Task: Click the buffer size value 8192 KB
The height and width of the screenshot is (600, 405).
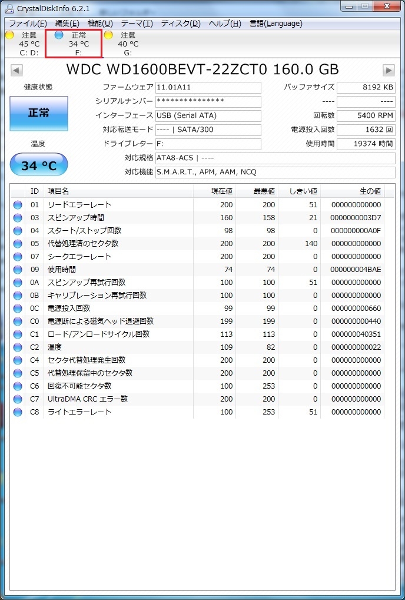Action: pyautogui.click(x=366, y=88)
